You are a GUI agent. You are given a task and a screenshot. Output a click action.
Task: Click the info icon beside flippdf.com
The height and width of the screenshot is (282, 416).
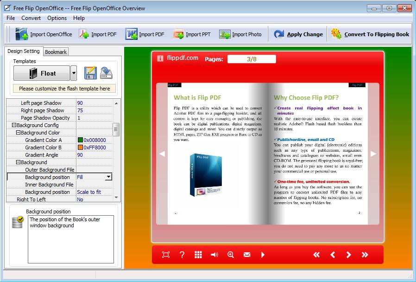pyautogui.click(x=160, y=58)
